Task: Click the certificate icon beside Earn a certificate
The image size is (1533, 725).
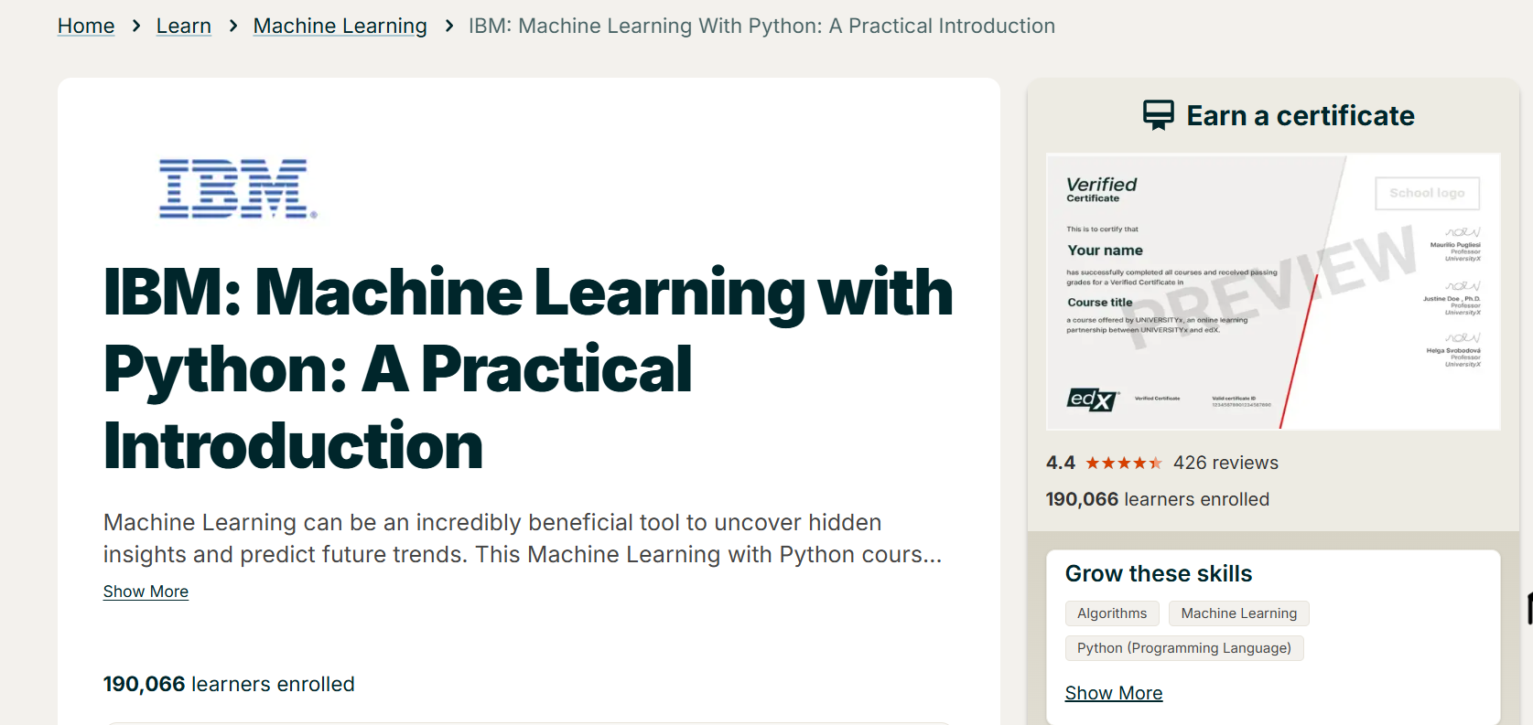Action: (1159, 115)
